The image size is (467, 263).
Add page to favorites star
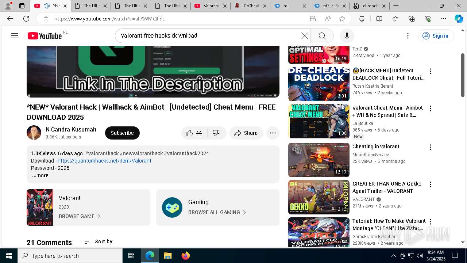342,19
